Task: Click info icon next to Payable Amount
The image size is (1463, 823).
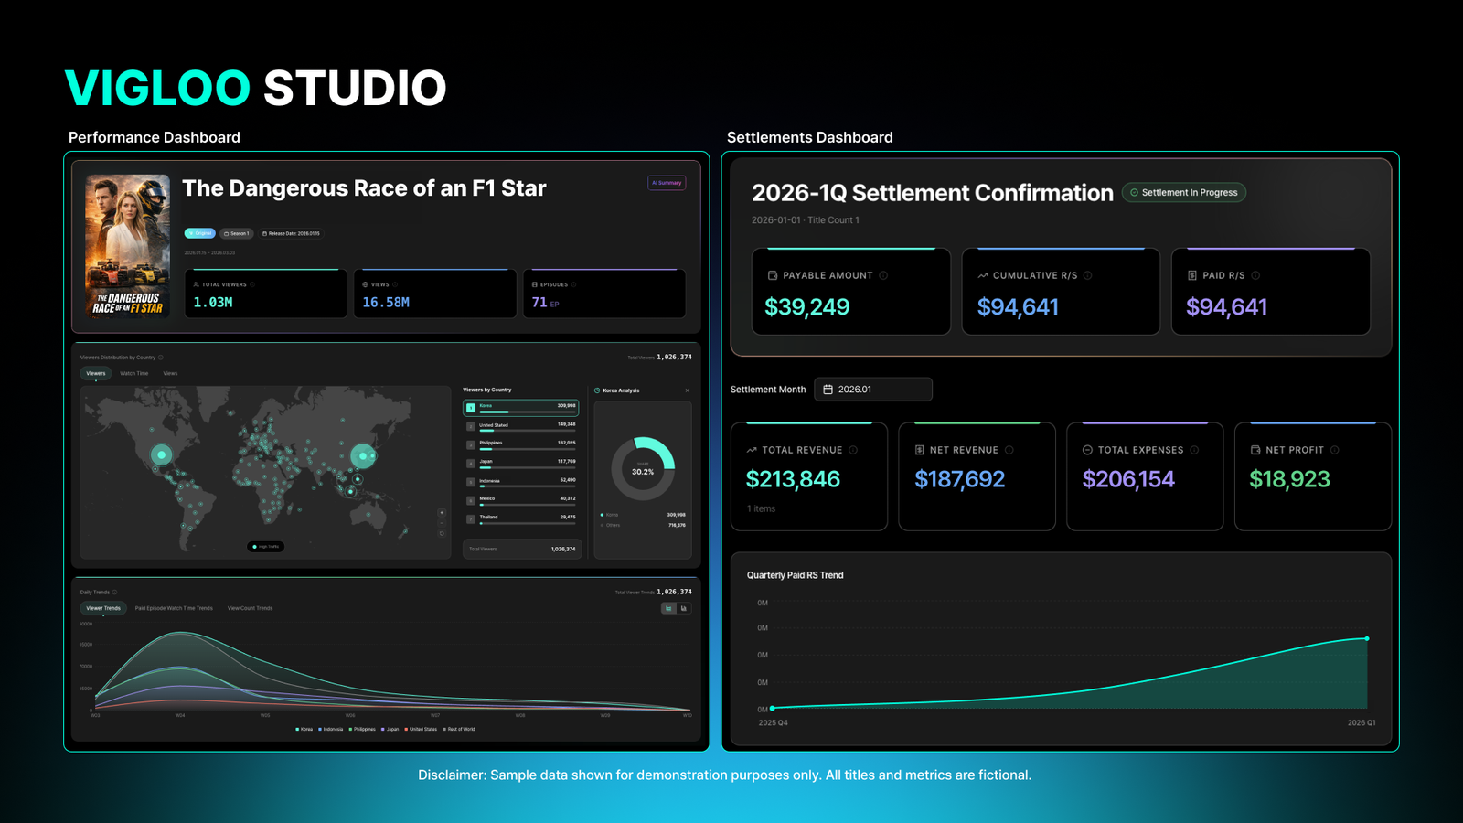Action: (x=883, y=275)
